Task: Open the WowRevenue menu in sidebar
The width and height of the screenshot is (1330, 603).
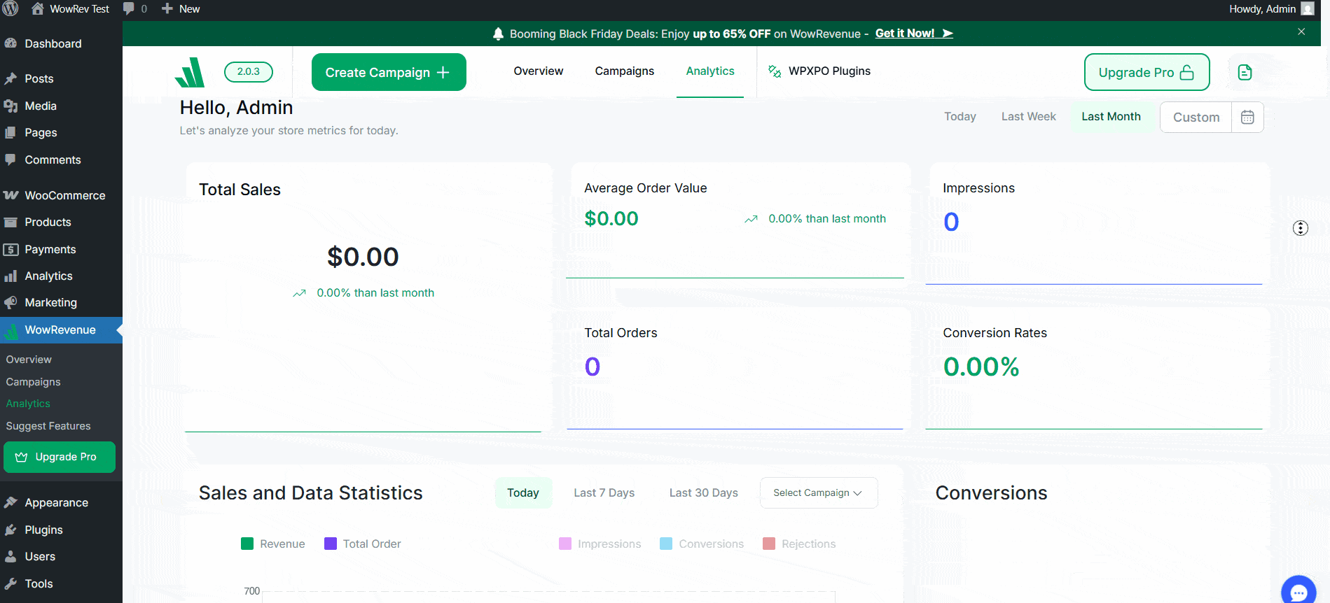Action: pos(61,329)
